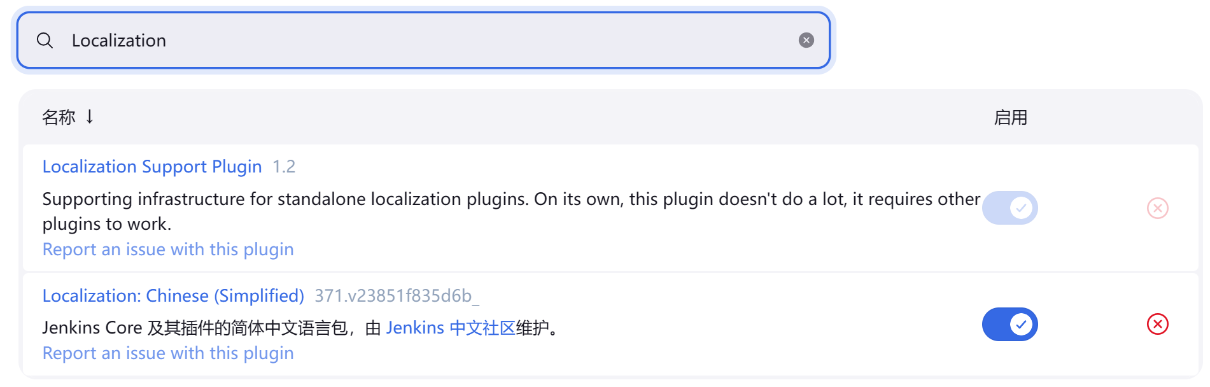Toggle the Localization Support Plugin switch

point(1010,208)
